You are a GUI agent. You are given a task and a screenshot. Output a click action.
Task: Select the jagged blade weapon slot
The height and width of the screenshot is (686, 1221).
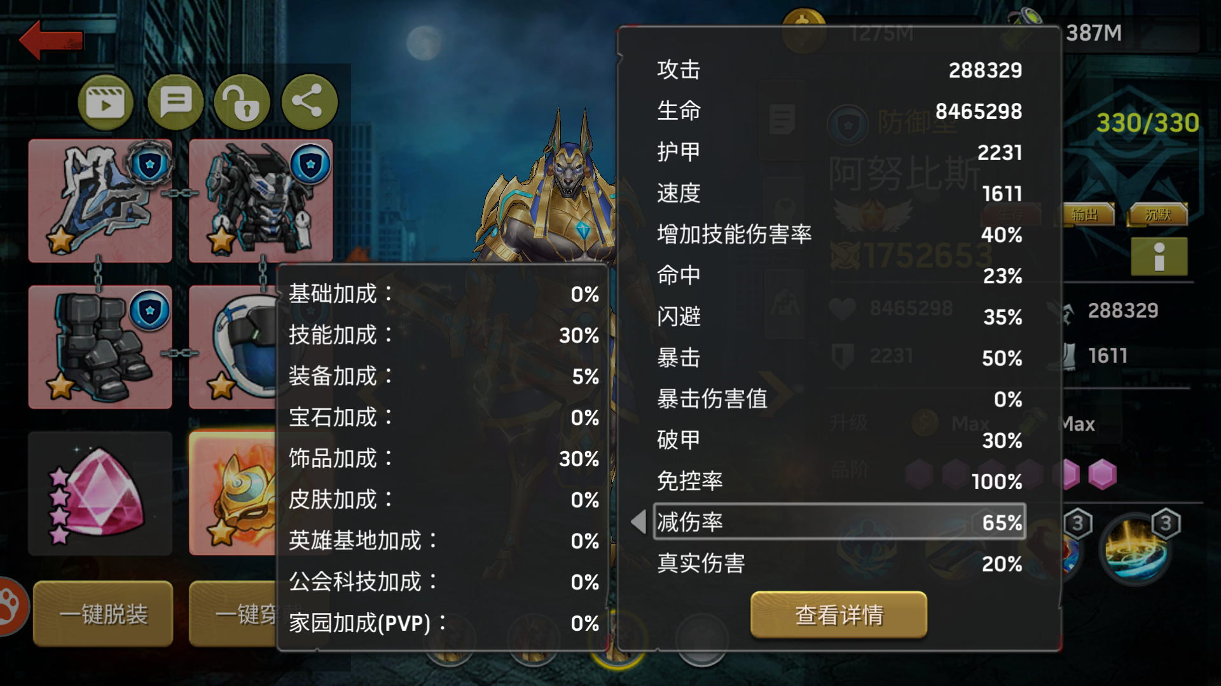[x=100, y=201]
